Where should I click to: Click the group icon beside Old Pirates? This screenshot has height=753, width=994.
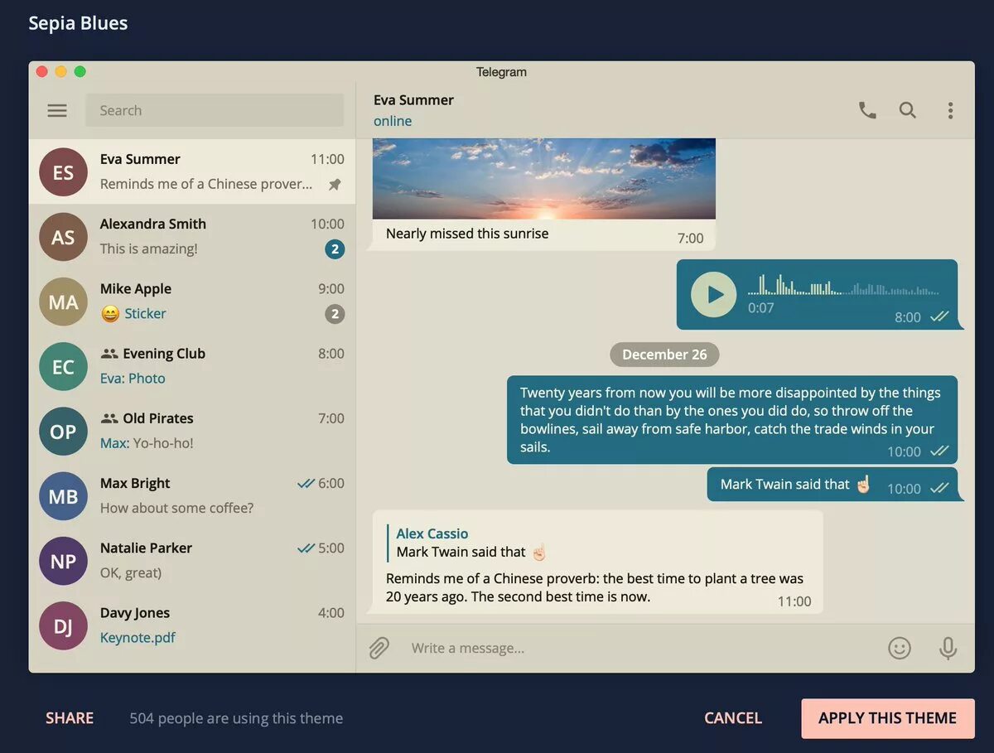109,418
